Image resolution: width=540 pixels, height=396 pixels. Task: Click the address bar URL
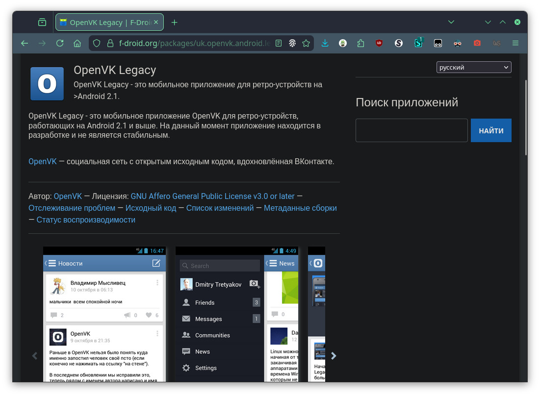(195, 43)
